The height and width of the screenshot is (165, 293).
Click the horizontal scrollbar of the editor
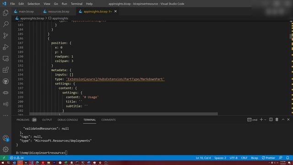click(x=124, y=114)
